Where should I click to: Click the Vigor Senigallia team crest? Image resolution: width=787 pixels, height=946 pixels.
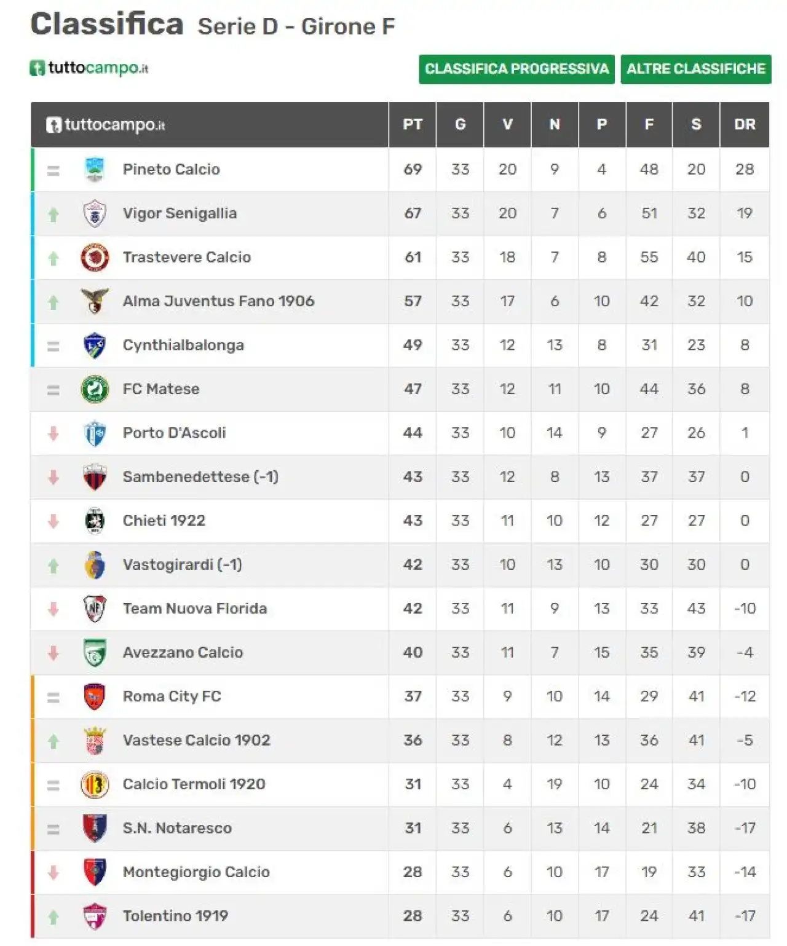click(95, 214)
